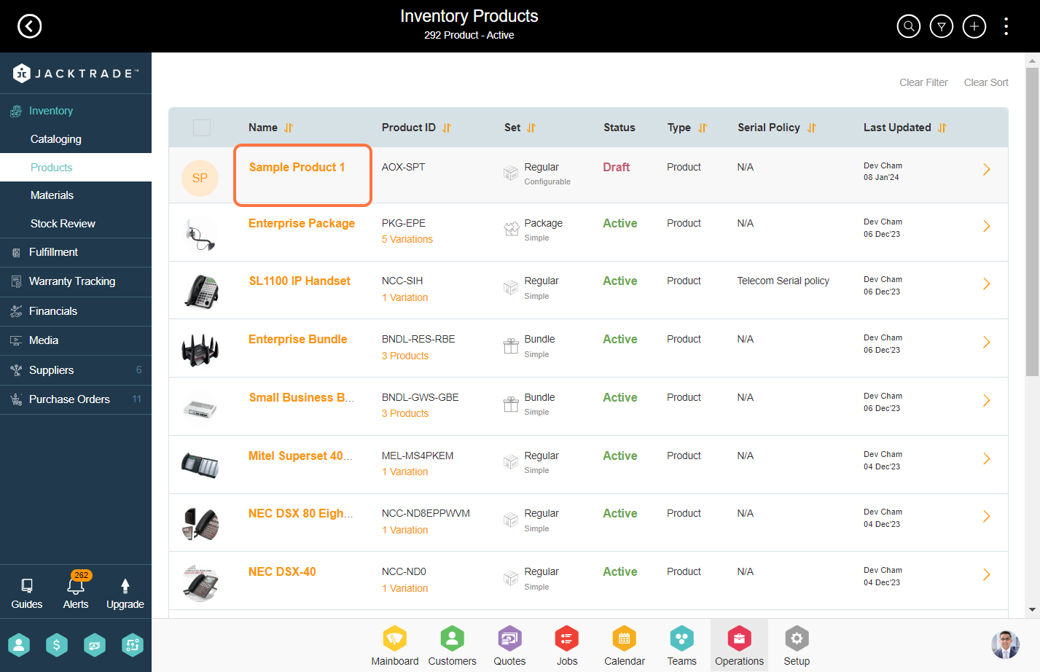Sort by Set column arrows

click(531, 128)
